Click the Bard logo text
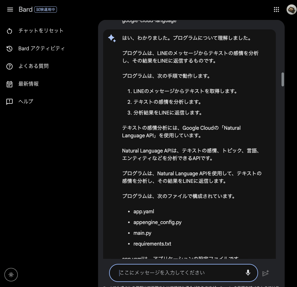 pos(26,9)
